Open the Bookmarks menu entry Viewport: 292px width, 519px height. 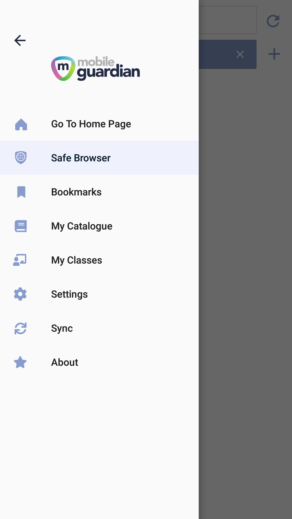point(99,192)
